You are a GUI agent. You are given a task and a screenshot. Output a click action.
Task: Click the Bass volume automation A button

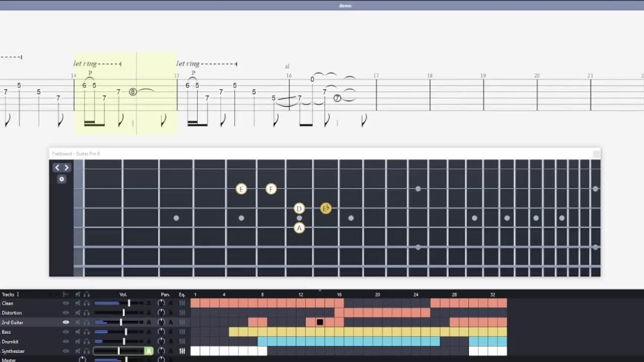coord(149,332)
